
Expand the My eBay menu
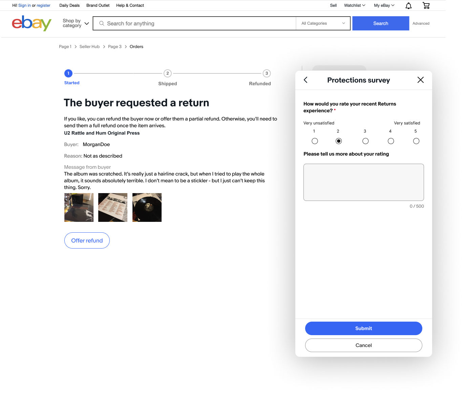pyautogui.click(x=384, y=5)
